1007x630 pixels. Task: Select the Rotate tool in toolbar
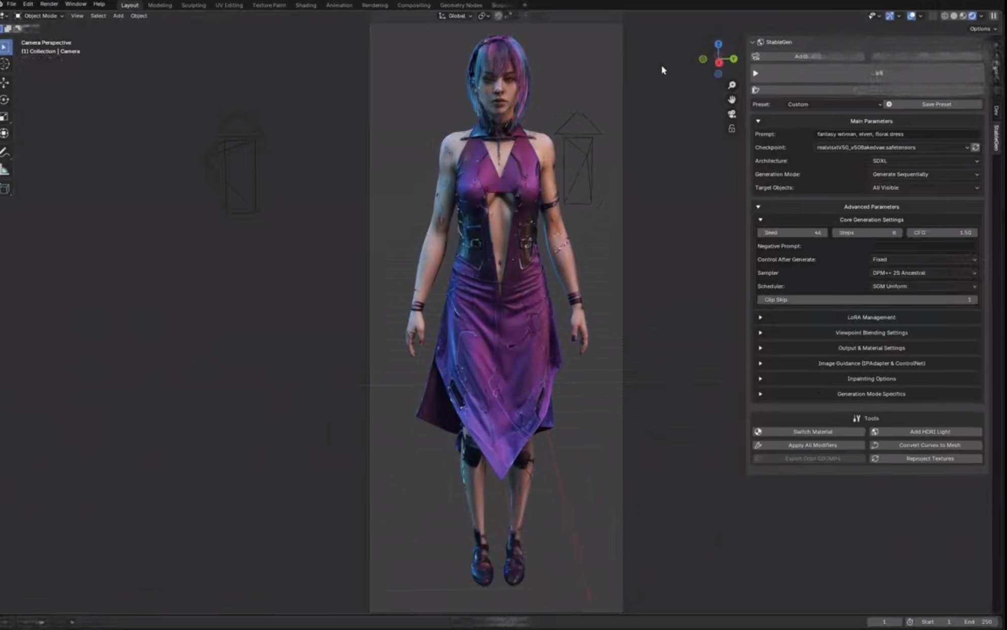[x=5, y=100]
